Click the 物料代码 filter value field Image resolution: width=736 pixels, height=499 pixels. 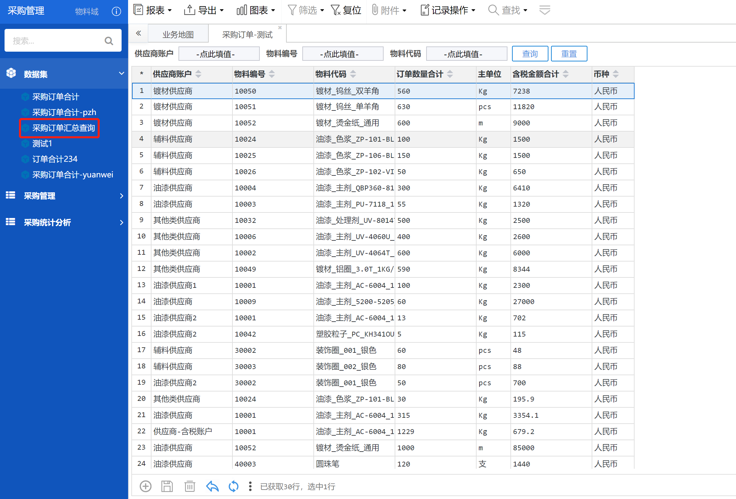click(467, 54)
